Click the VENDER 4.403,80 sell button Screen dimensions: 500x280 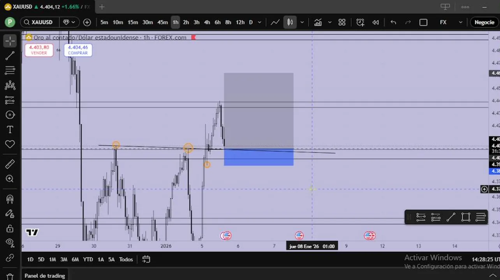click(x=39, y=50)
